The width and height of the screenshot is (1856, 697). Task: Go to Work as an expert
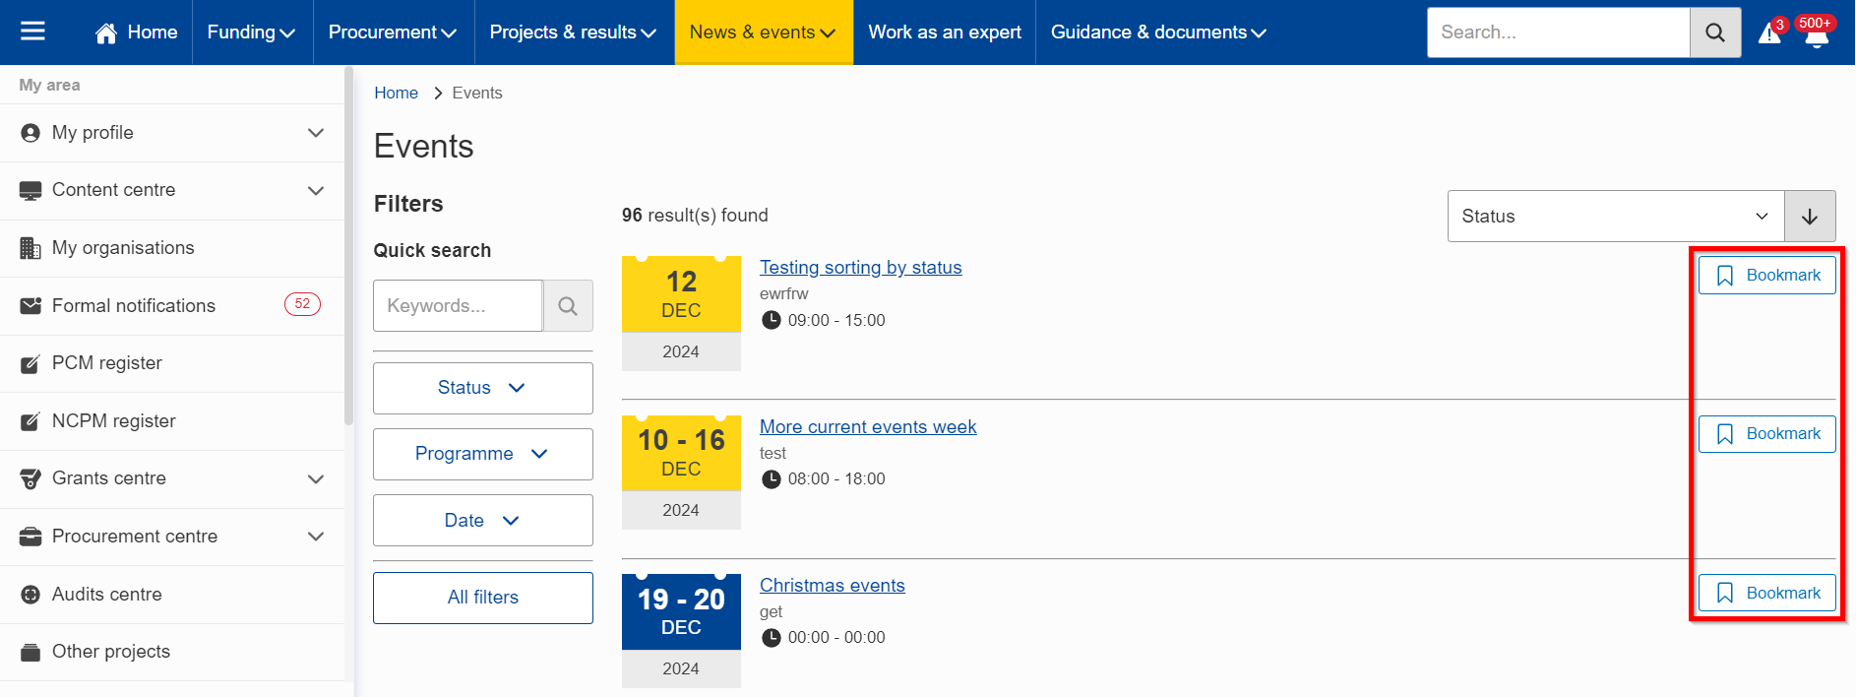[945, 32]
